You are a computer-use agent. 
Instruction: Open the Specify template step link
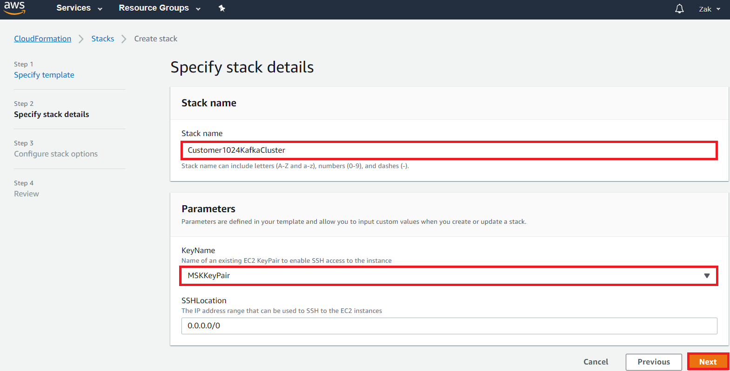pos(44,75)
